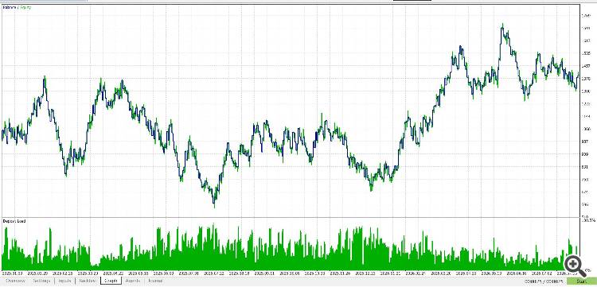Click the first date label on the time axis
Screen dimensions: 597x287
12,273
